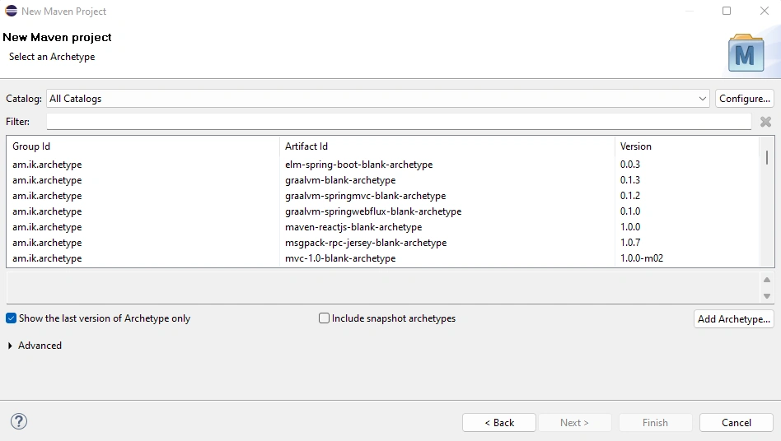The image size is (781, 441).
Task: Click version 0.1.0 cell
Action: (x=630, y=211)
